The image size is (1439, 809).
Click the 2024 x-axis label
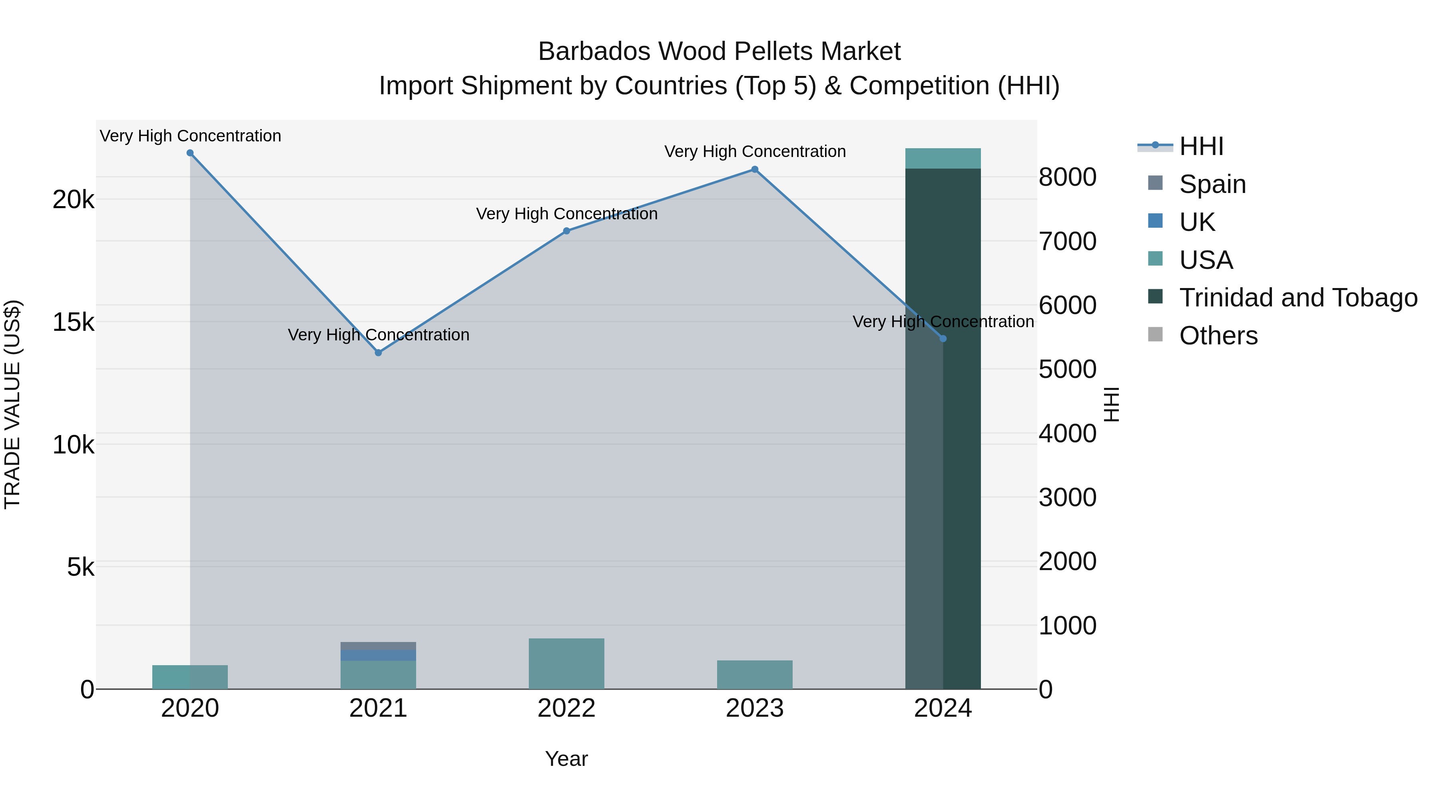click(x=943, y=708)
